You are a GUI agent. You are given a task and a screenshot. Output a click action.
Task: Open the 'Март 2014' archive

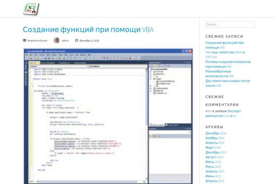(x=213, y=148)
